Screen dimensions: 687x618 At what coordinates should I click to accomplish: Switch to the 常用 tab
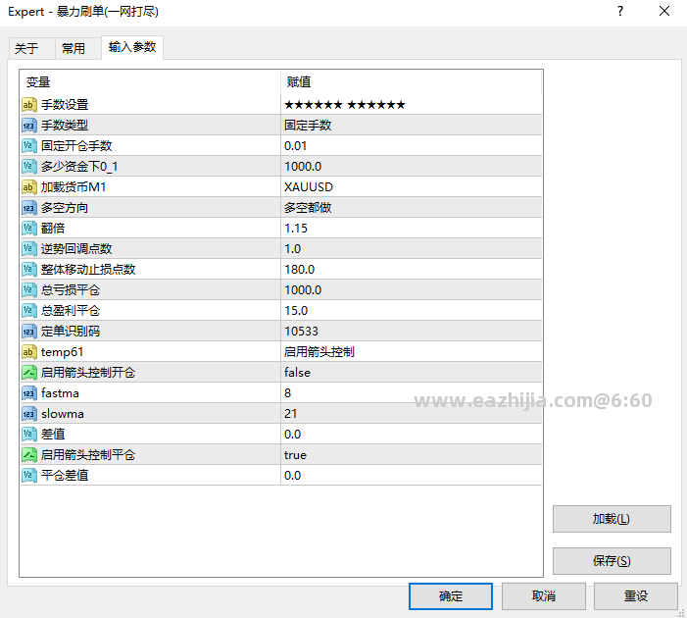coord(78,48)
